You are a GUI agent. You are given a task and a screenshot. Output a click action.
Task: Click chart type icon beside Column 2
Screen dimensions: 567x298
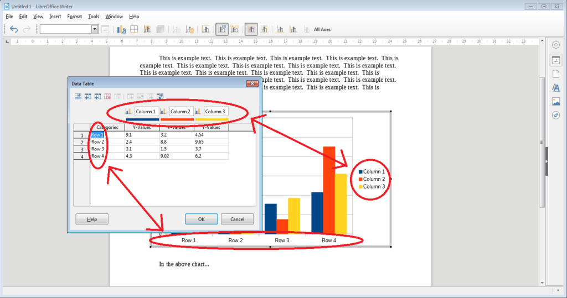click(163, 111)
